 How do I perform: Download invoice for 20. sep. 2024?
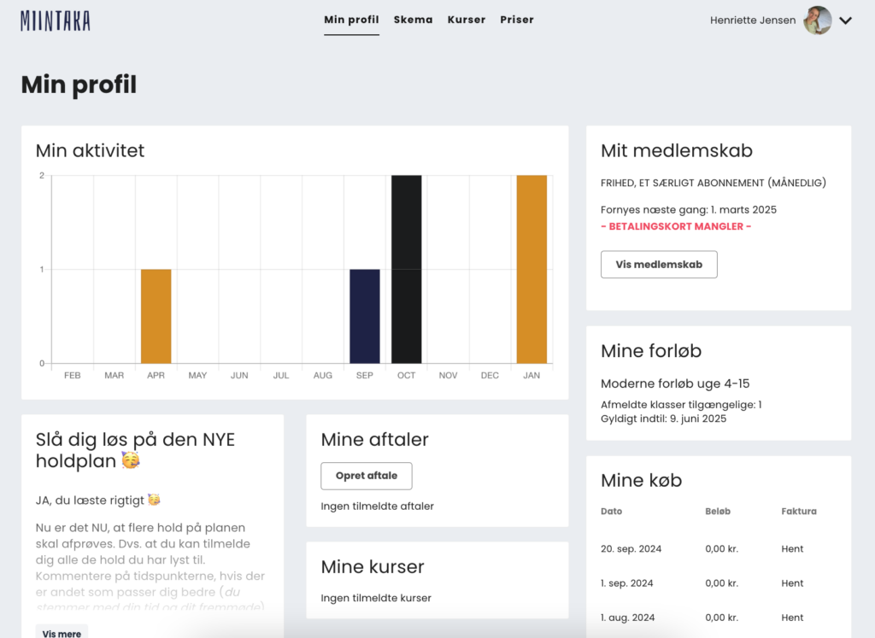point(792,549)
